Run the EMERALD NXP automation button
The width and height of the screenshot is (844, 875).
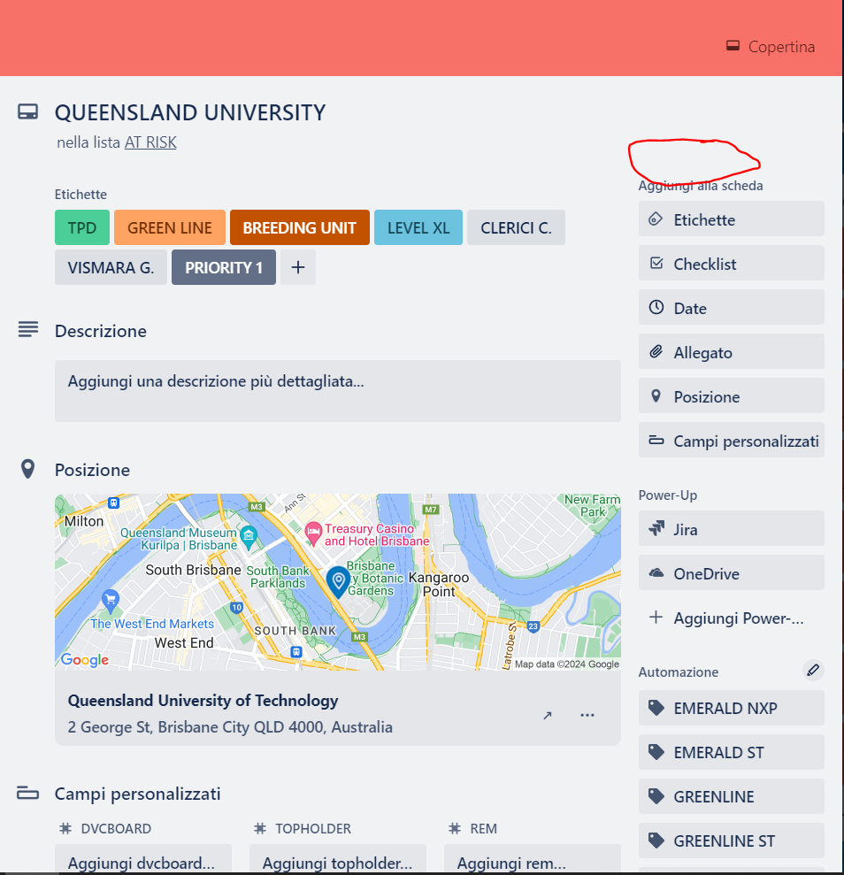pos(732,708)
